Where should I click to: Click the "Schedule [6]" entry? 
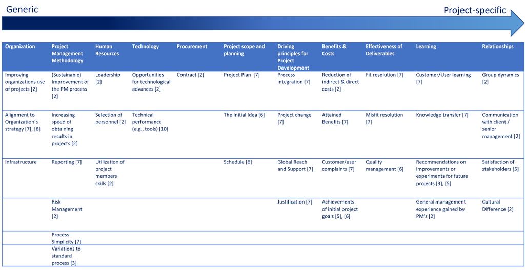click(x=237, y=162)
